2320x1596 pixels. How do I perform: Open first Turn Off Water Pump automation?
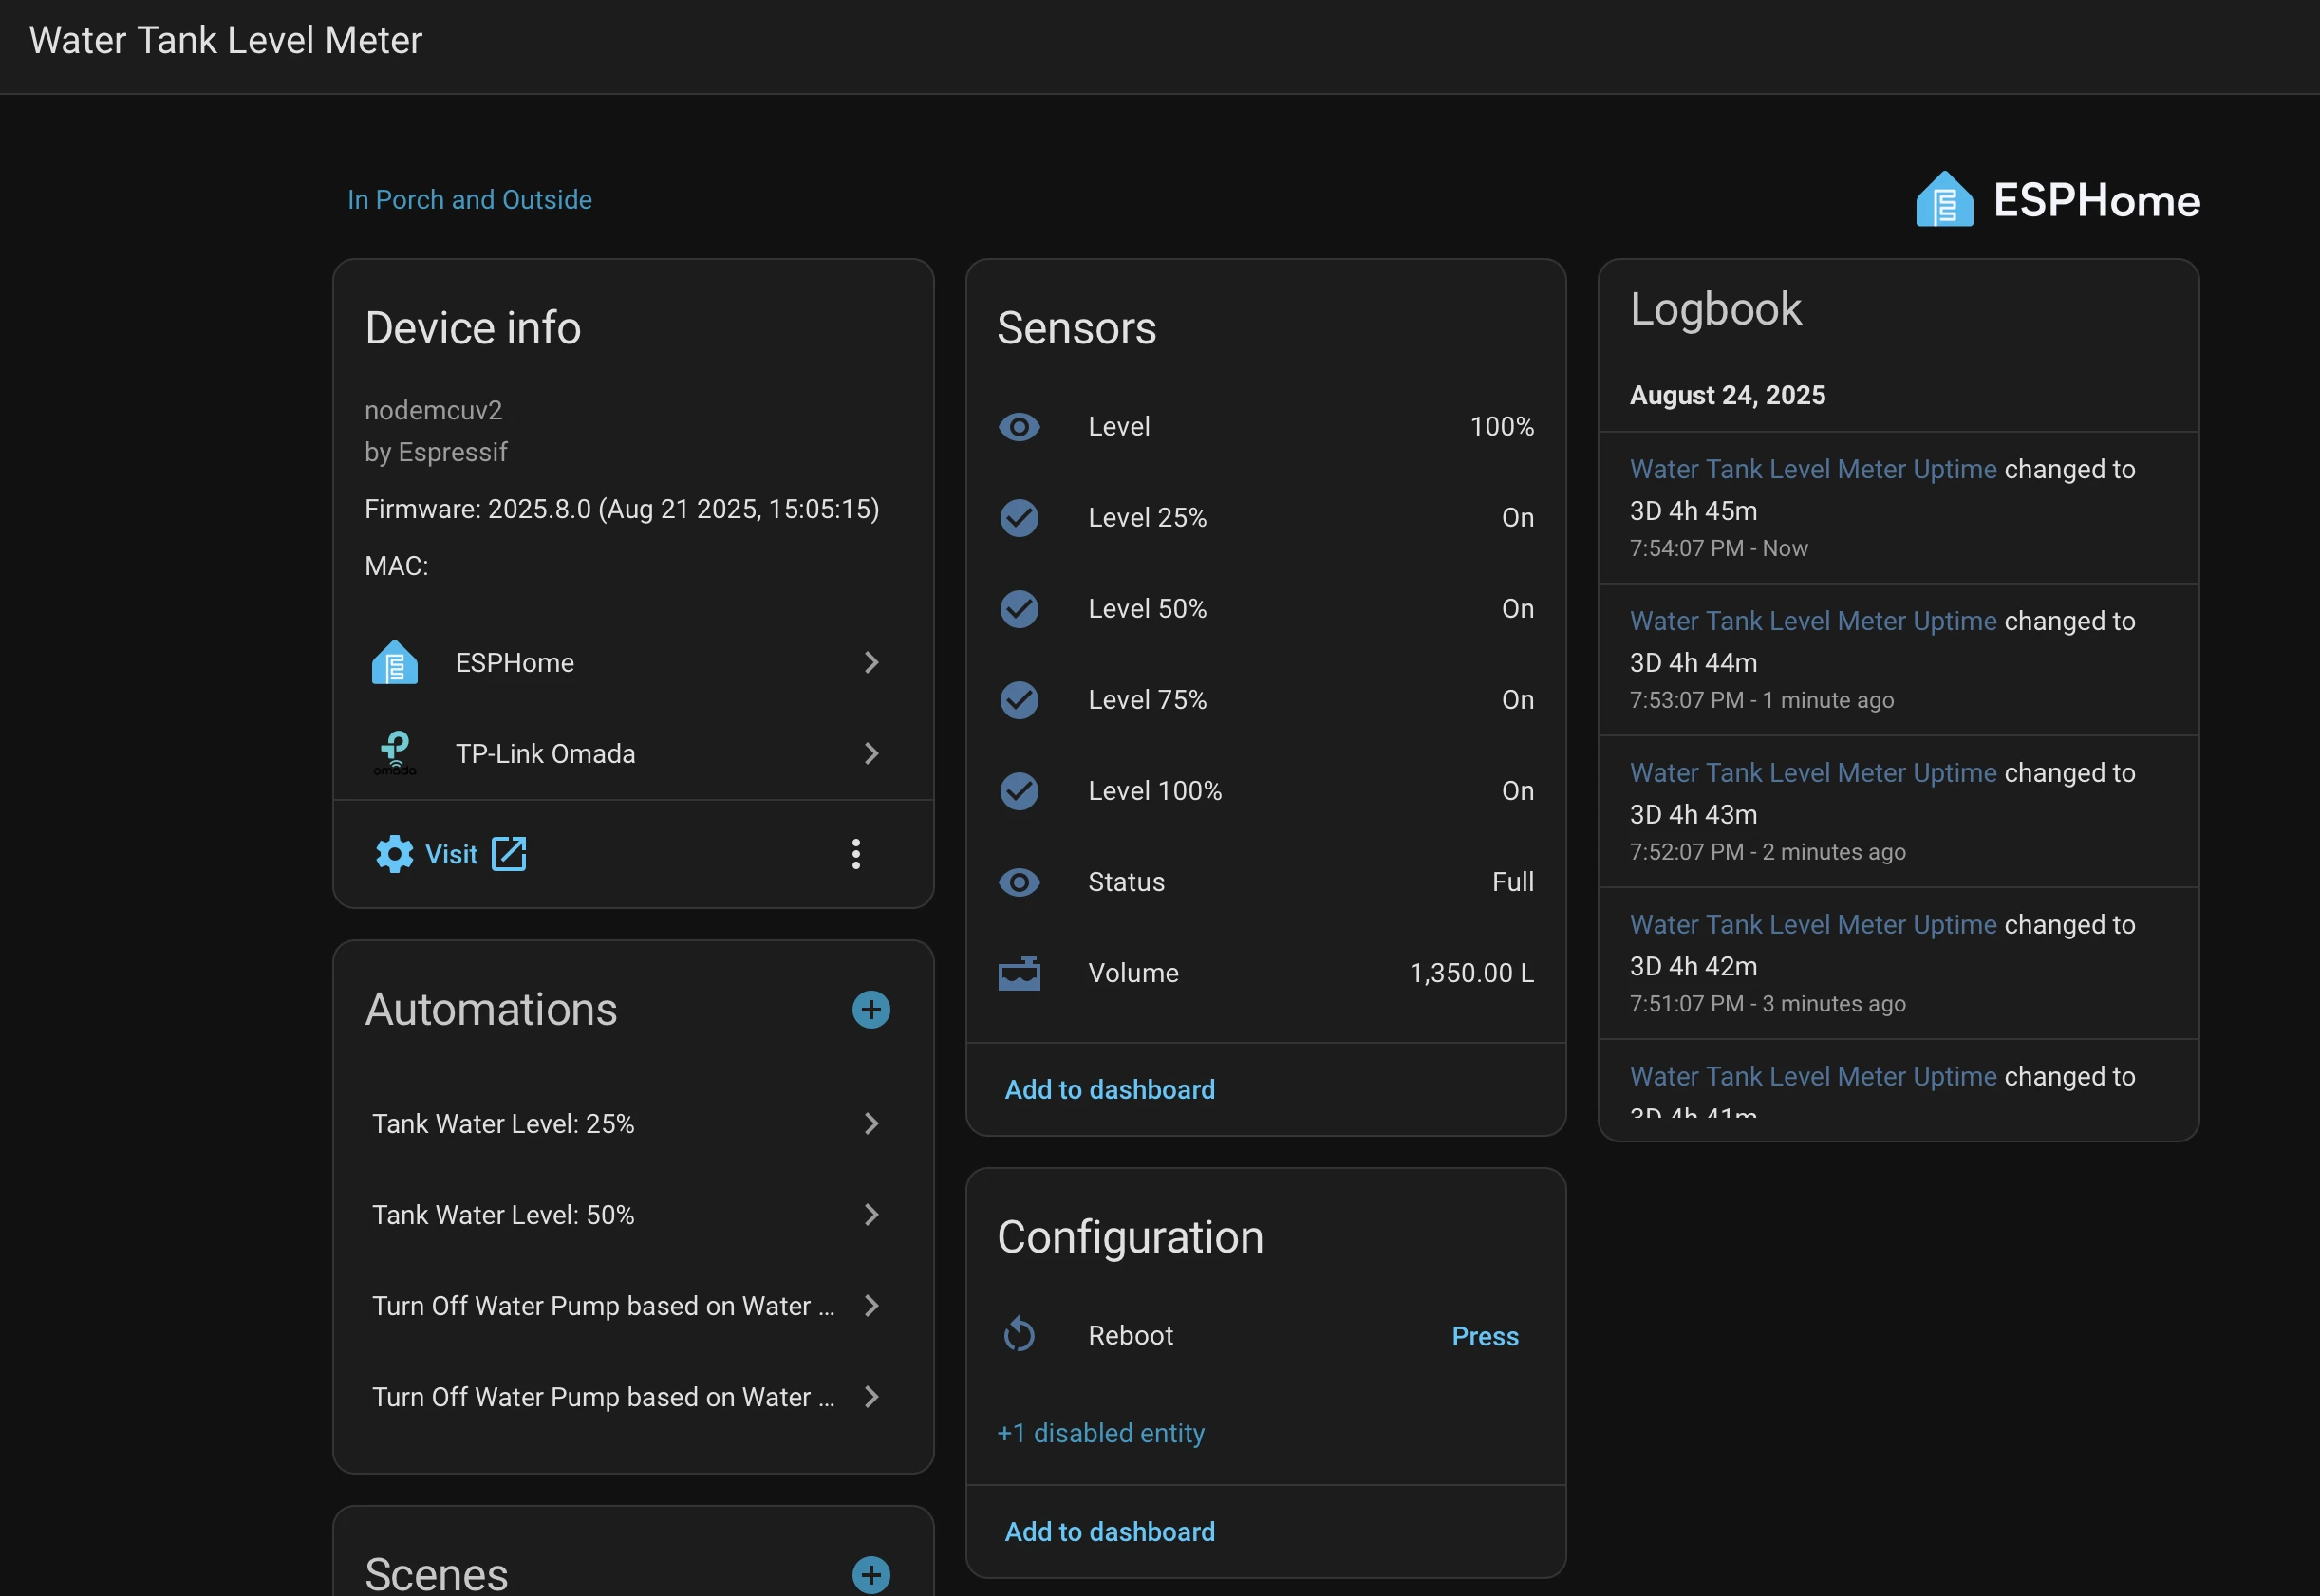pyautogui.click(x=602, y=1305)
